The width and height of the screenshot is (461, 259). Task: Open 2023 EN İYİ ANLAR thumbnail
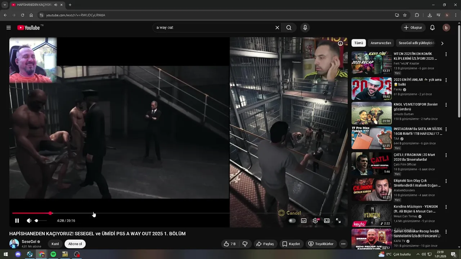pyautogui.click(x=371, y=88)
